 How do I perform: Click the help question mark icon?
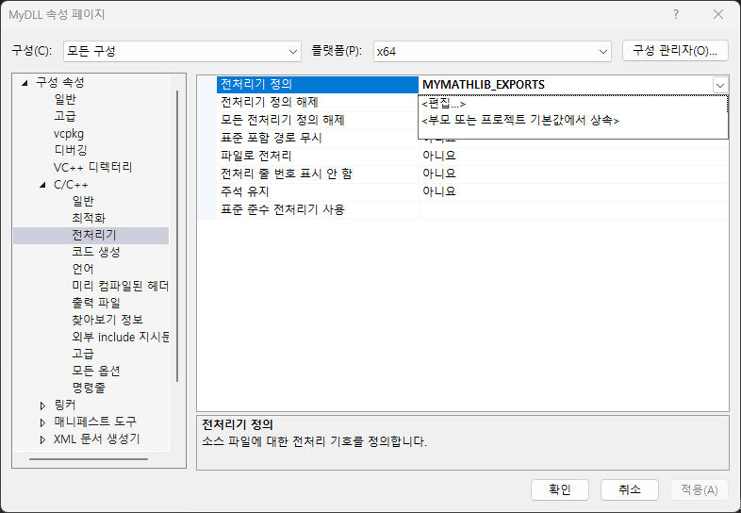point(675,14)
